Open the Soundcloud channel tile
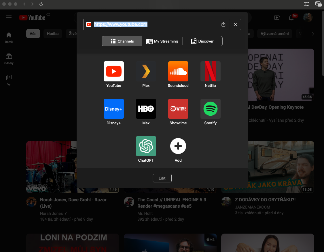Screen dimensions: 324x252 pyautogui.click(x=178, y=71)
